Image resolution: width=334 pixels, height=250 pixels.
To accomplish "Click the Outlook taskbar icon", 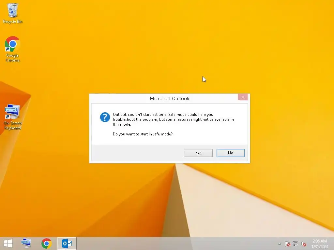I will point(67,243).
